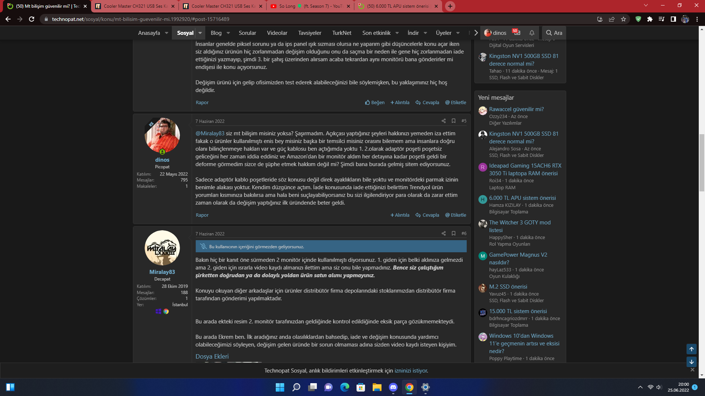Bookmark post #6 with the bookmark icon
Screen dimensions: 705x396
(x=453, y=234)
